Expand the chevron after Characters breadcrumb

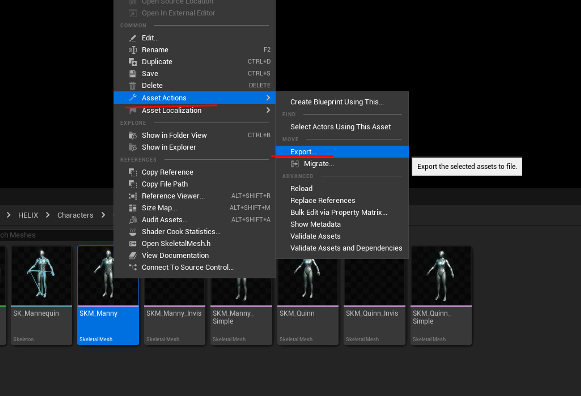coord(103,215)
